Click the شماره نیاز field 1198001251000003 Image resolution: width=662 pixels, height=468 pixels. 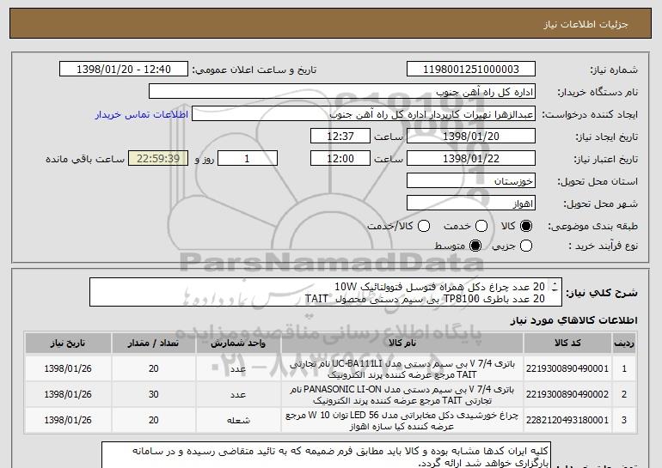point(471,70)
